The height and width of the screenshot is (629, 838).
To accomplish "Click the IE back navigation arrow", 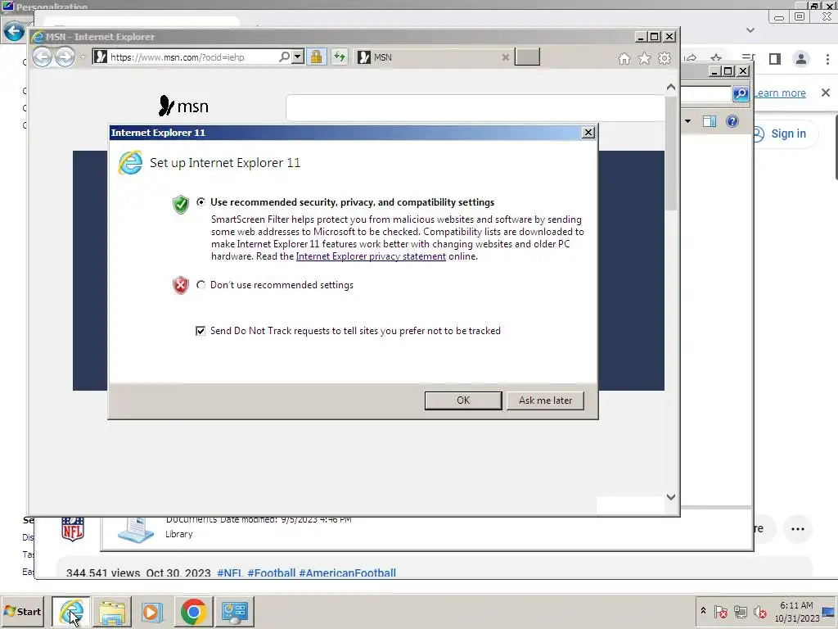I will (x=43, y=57).
